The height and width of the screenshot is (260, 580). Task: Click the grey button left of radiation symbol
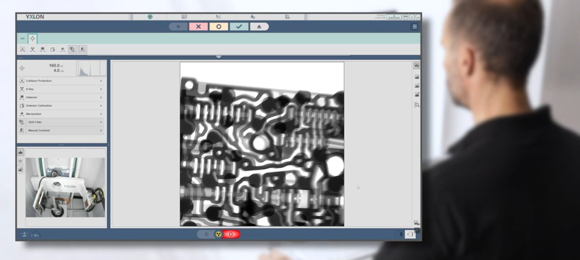click(x=206, y=234)
